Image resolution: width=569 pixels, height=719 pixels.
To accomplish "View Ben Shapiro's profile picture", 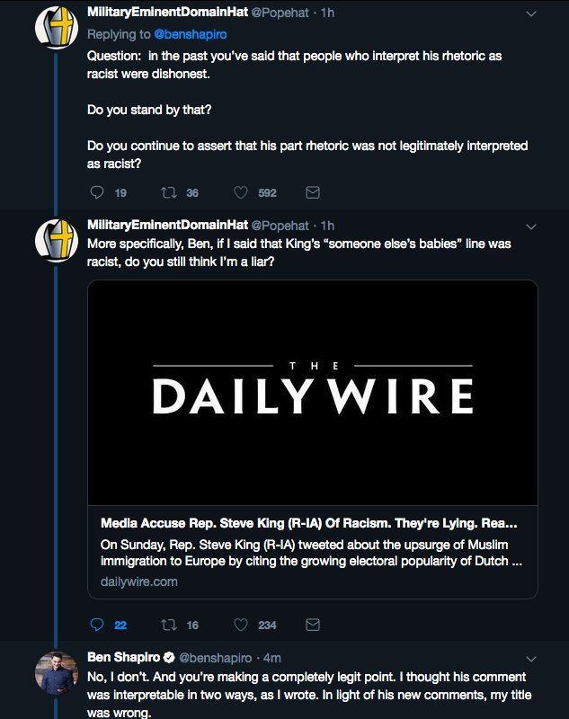I will (x=57, y=672).
